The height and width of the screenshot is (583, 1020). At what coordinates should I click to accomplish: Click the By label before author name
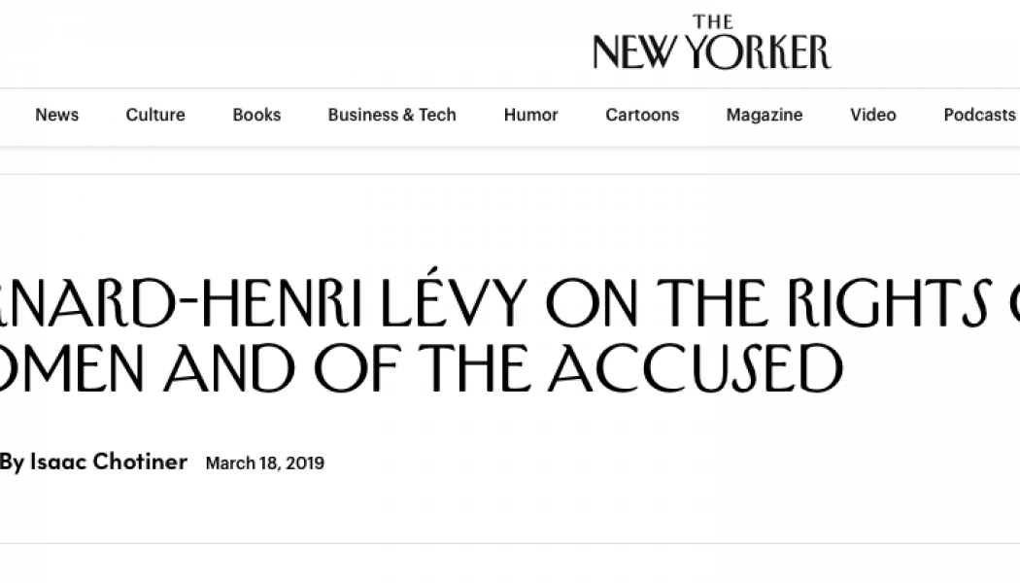12,463
